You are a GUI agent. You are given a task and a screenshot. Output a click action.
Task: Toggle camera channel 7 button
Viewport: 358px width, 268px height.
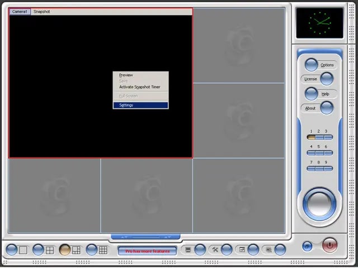tap(311, 169)
